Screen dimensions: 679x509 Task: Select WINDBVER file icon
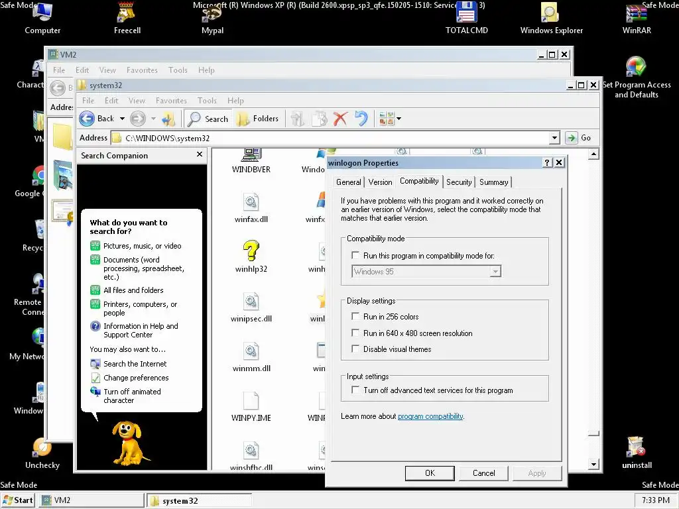[x=251, y=161]
